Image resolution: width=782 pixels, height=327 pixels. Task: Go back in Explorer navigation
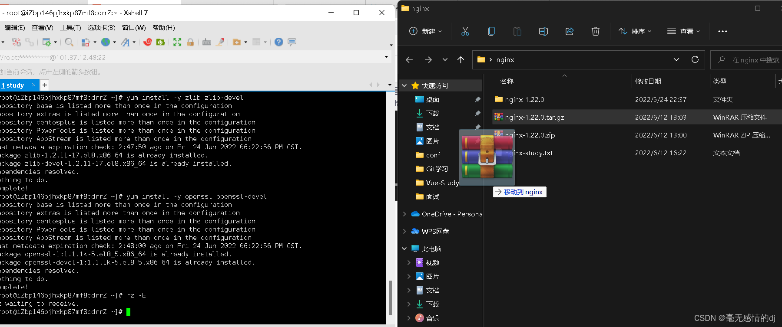[x=409, y=60]
